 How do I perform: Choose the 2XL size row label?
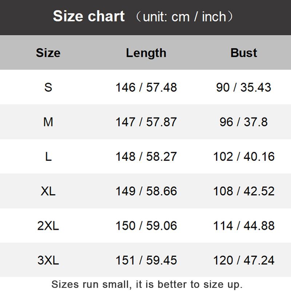tap(48, 226)
